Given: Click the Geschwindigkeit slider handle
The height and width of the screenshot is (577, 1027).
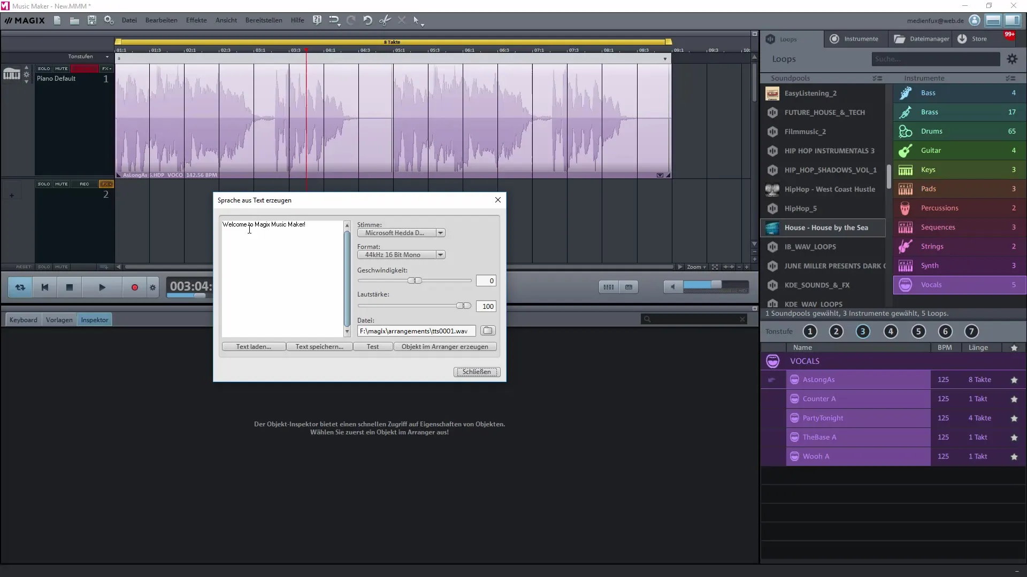Looking at the screenshot, I should (x=415, y=281).
